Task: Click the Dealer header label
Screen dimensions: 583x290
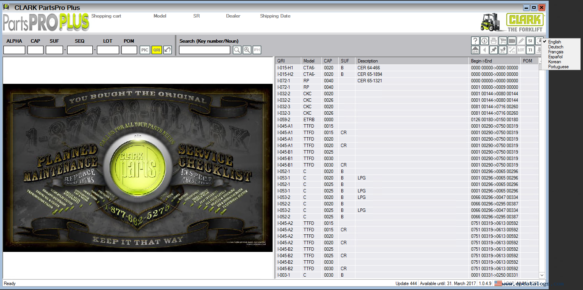Action: click(x=233, y=16)
